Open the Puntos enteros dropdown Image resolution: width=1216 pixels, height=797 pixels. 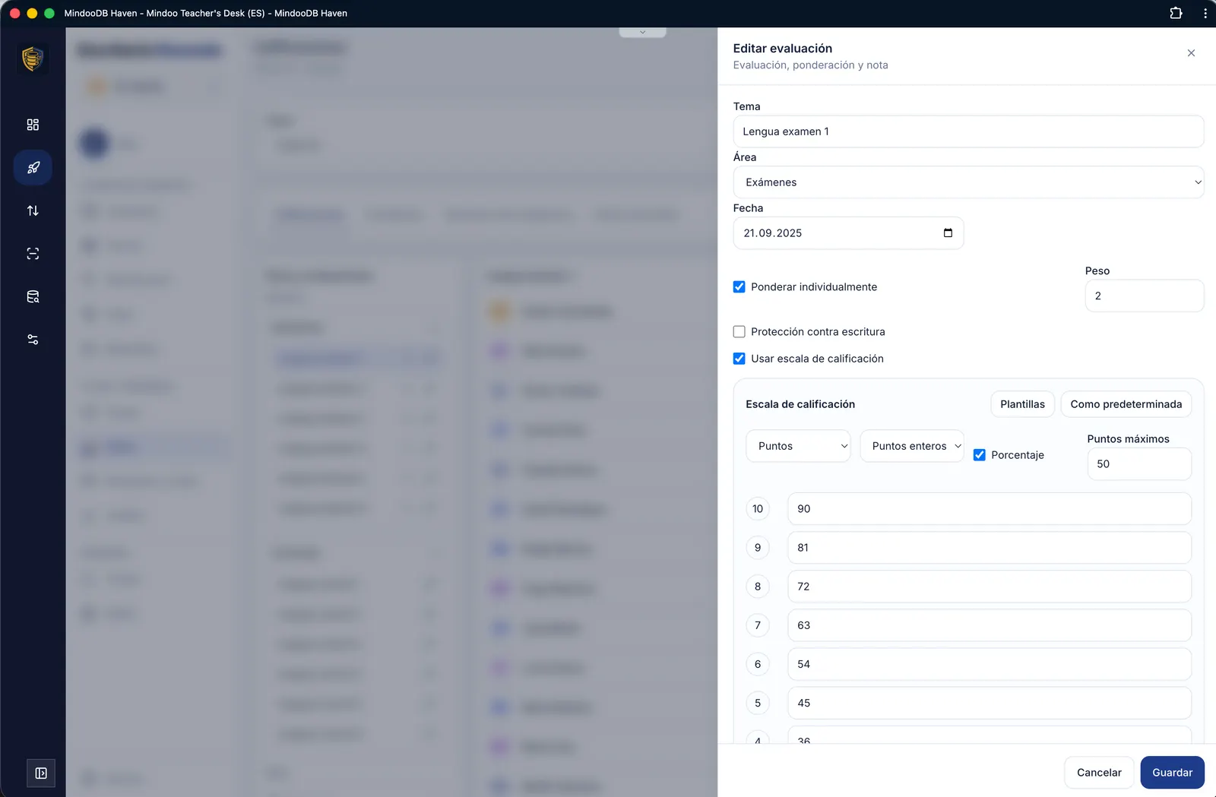(x=912, y=446)
